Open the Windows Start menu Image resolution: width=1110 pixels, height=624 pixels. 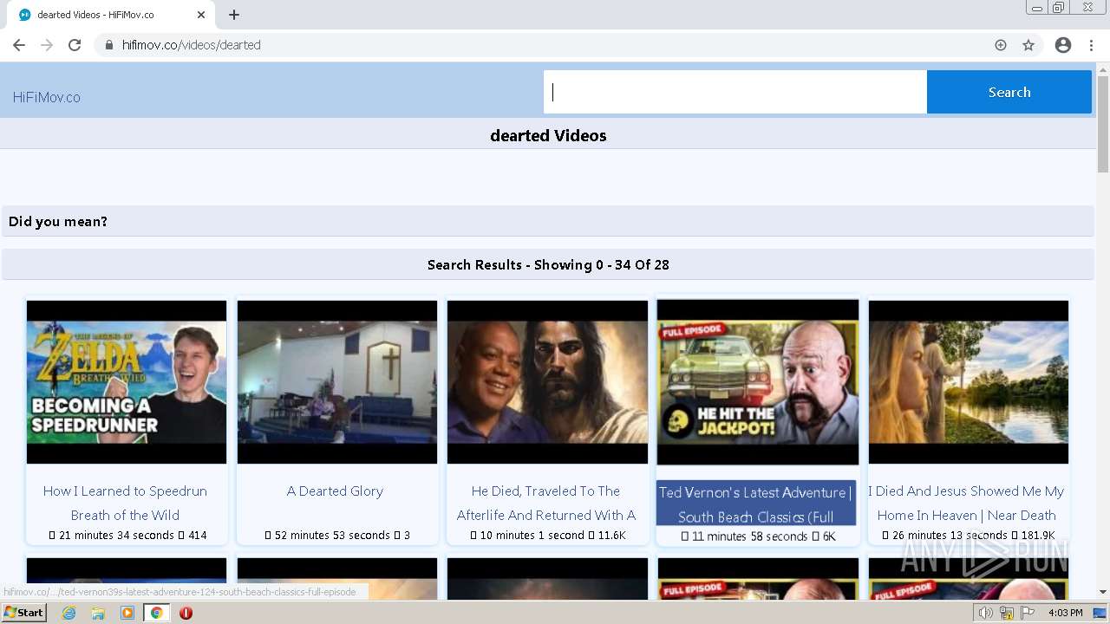(23, 613)
